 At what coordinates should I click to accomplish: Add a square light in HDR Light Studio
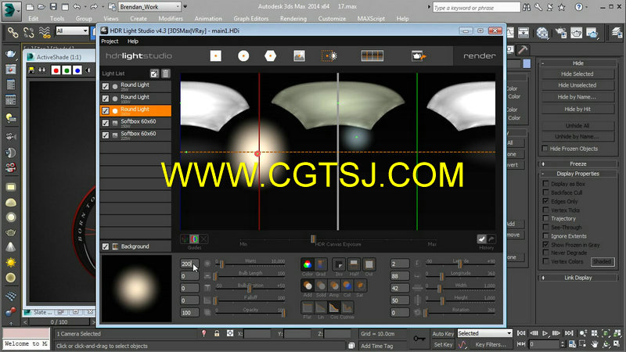point(216,56)
